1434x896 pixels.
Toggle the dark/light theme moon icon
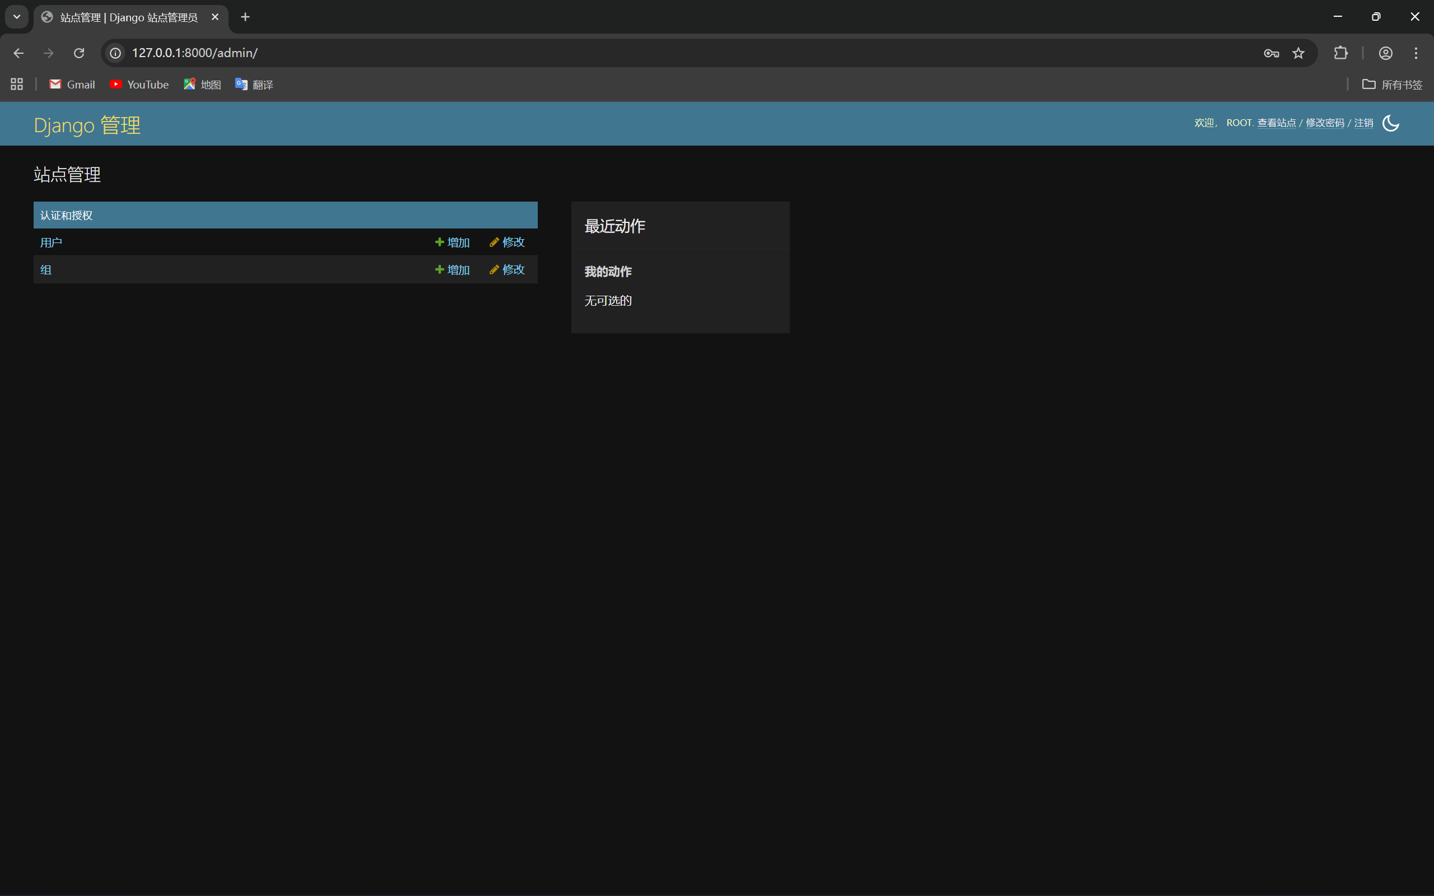point(1390,123)
